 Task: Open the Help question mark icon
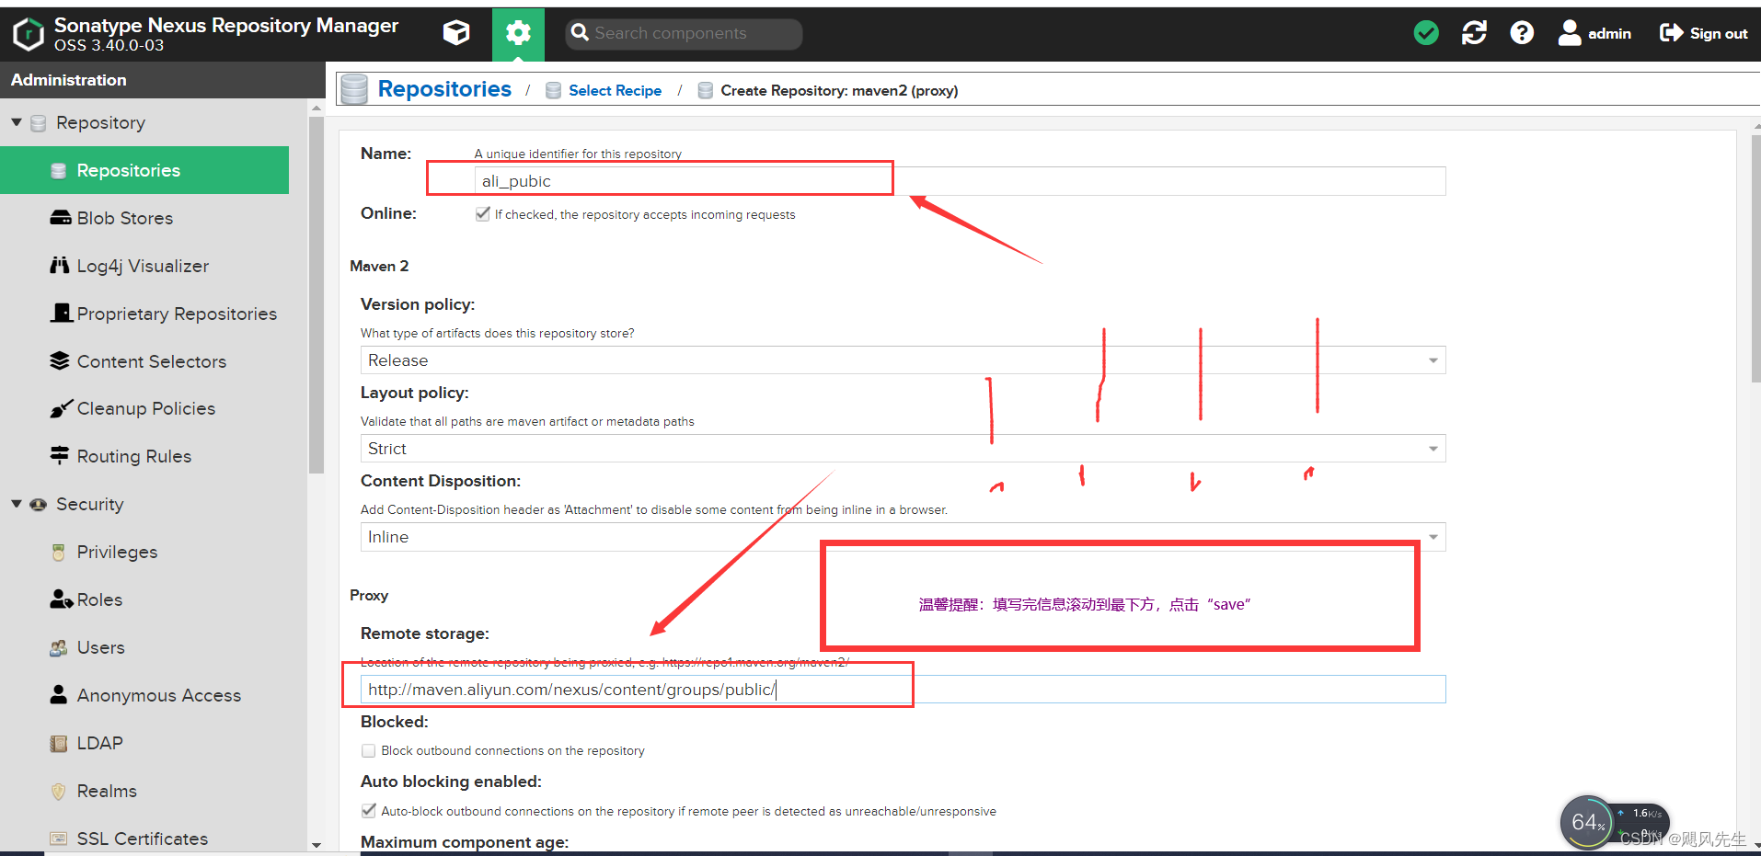1522,33
